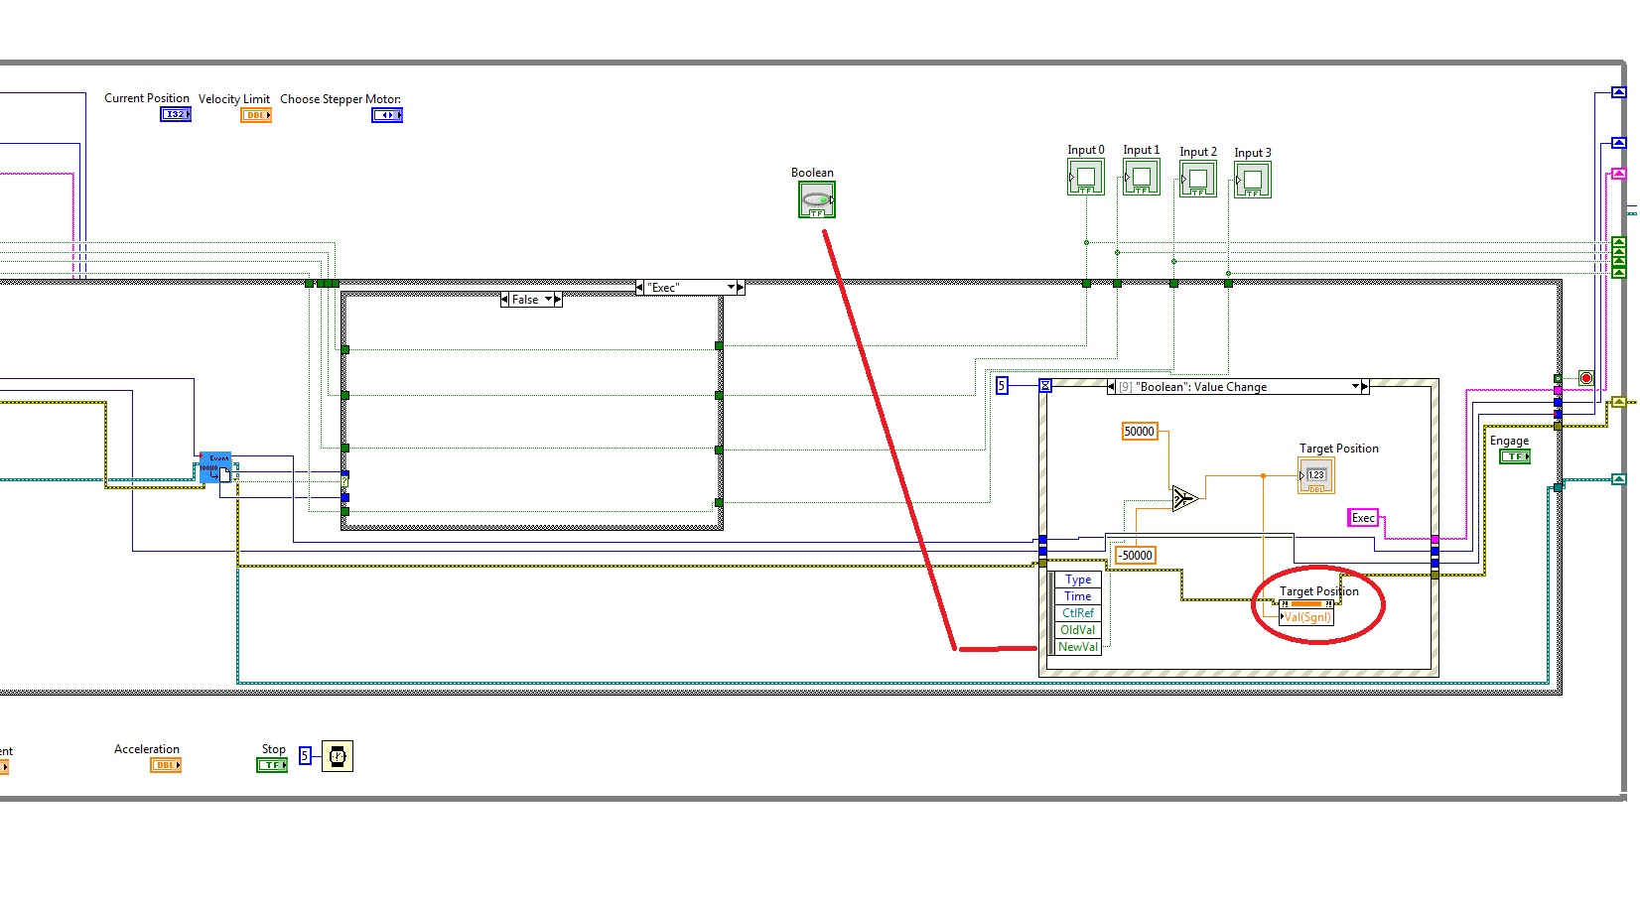Screen dimensions: 1640x903
Task: Click the blue Event registration node
Action: pyautogui.click(x=215, y=467)
